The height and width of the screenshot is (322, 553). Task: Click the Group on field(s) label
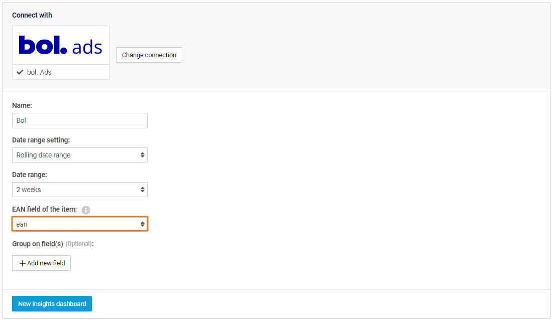pyautogui.click(x=38, y=244)
